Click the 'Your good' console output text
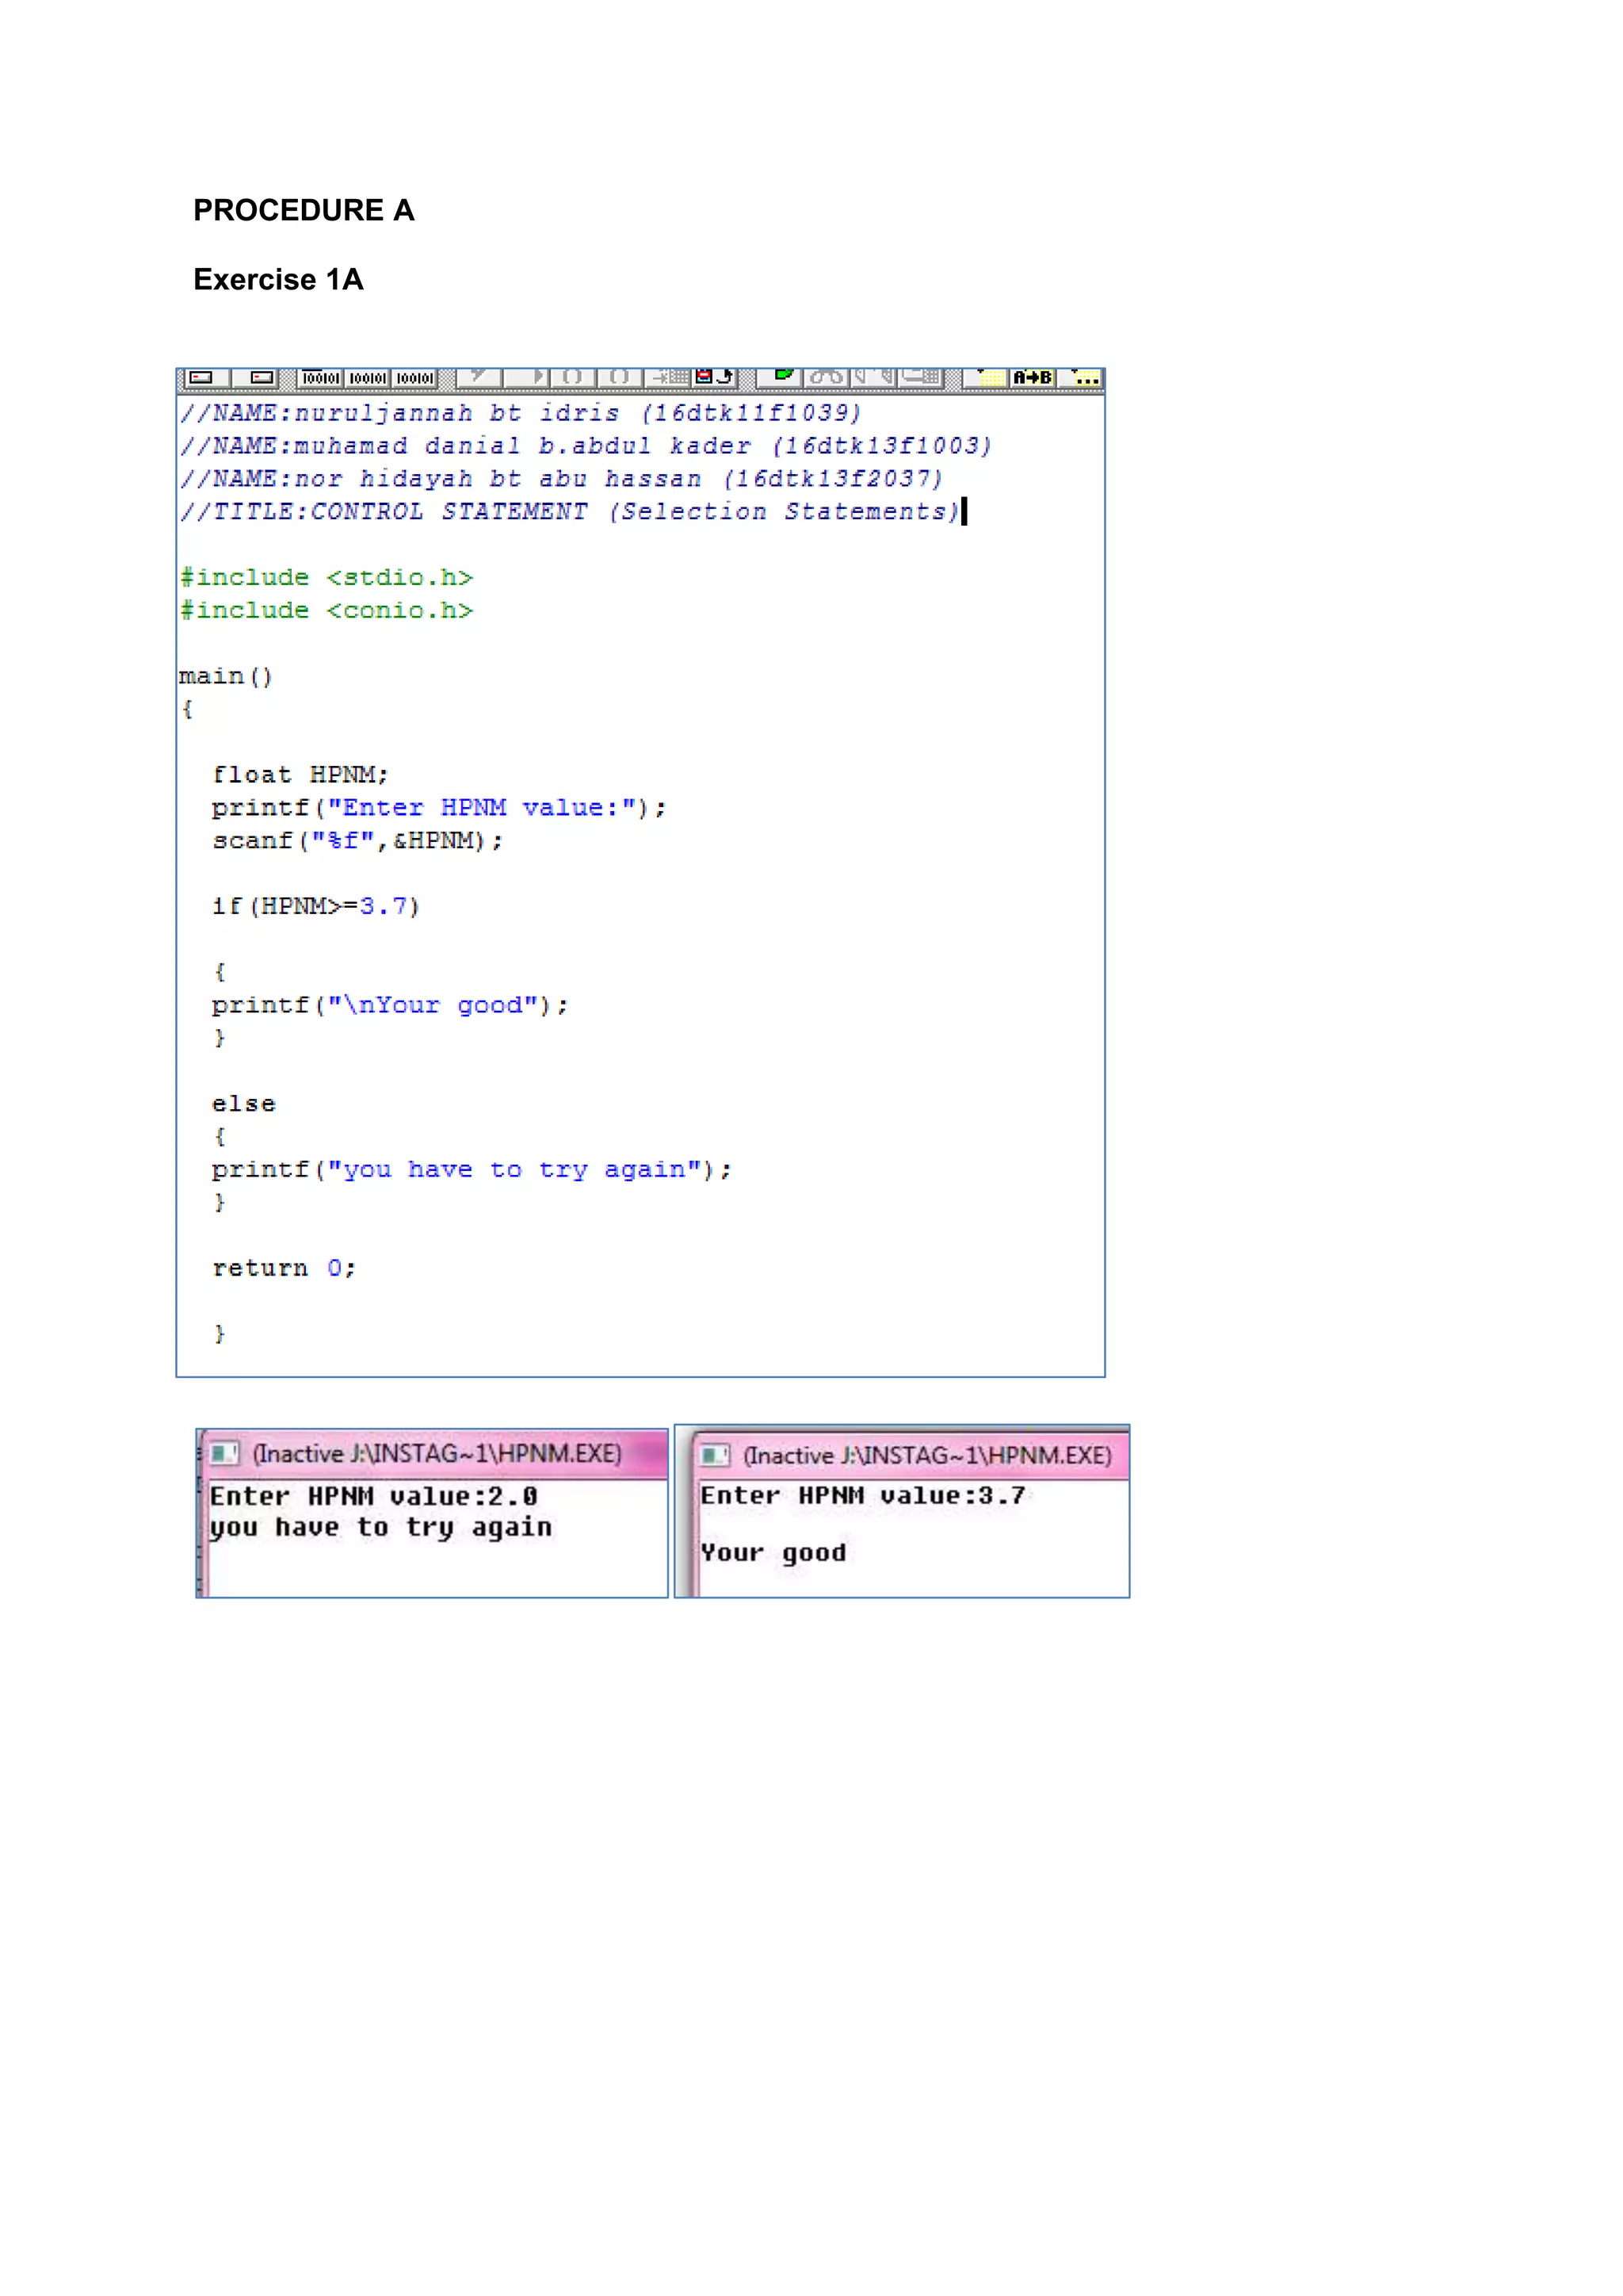This screenshot has width=1623, height=2296. 773,1553
